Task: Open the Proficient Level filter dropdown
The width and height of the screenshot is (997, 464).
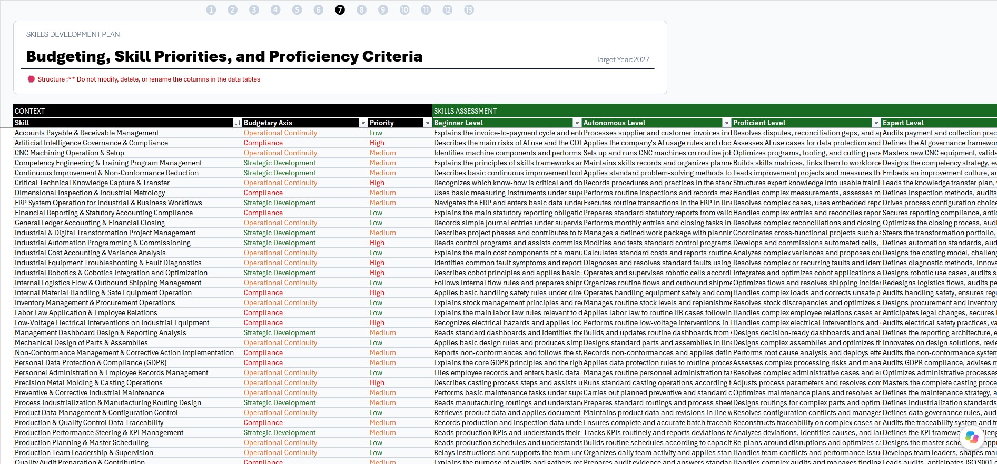Action: click(876, 123)
